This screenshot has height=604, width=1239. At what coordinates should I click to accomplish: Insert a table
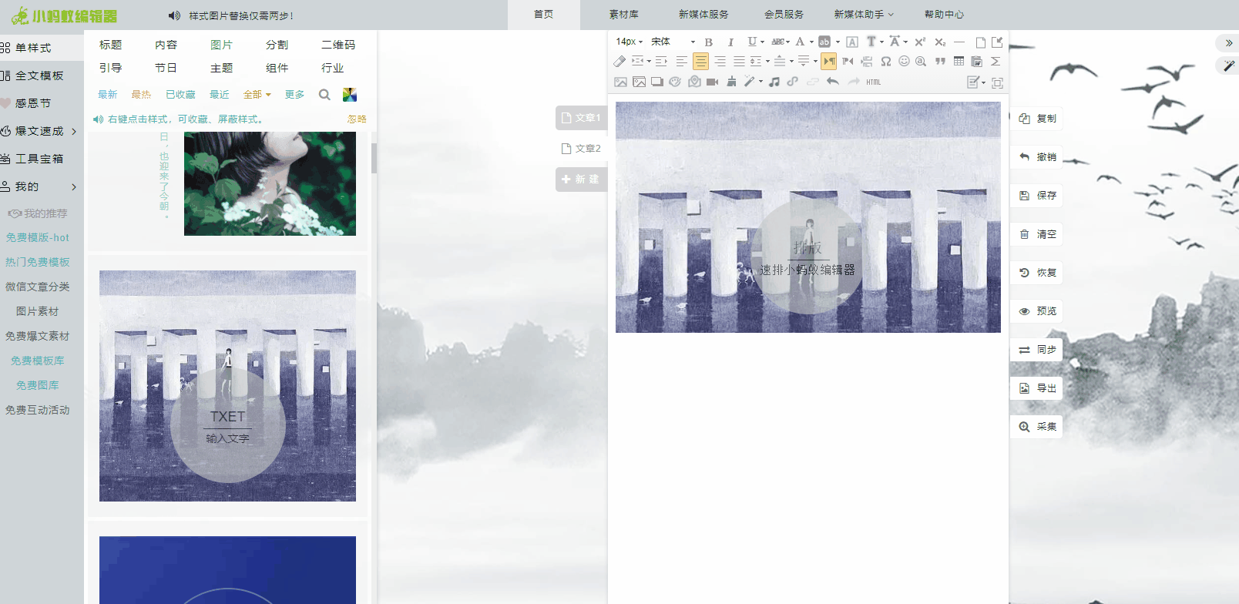[959, 61]
